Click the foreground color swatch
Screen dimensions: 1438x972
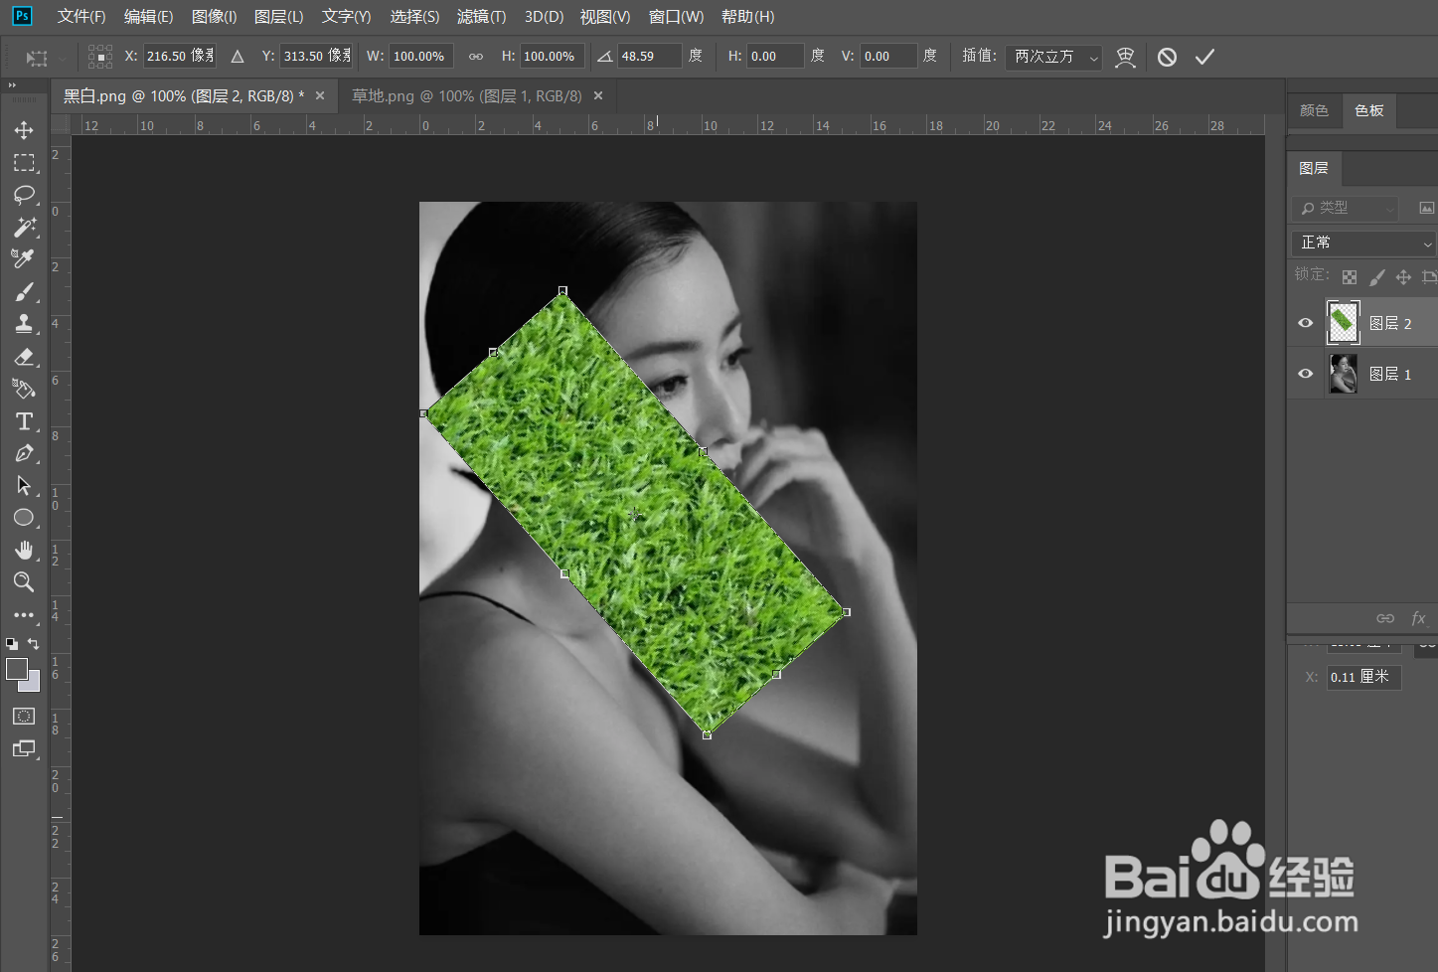click(16, 667)
